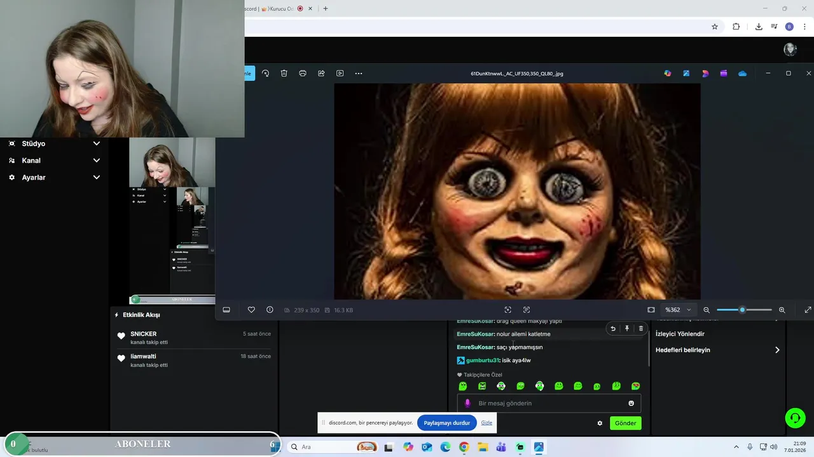Open Clipchamp purple icon in Photos title bar
This screenshot has width=814, height=457.
point(723,74)
